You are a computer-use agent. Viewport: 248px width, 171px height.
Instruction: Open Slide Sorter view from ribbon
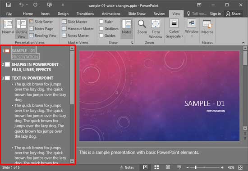pyautogui.click(x=41, y=22)
